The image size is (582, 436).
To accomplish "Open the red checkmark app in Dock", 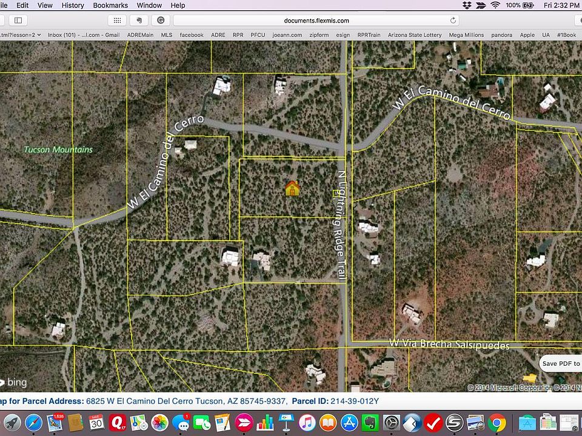I will (433, 423).
